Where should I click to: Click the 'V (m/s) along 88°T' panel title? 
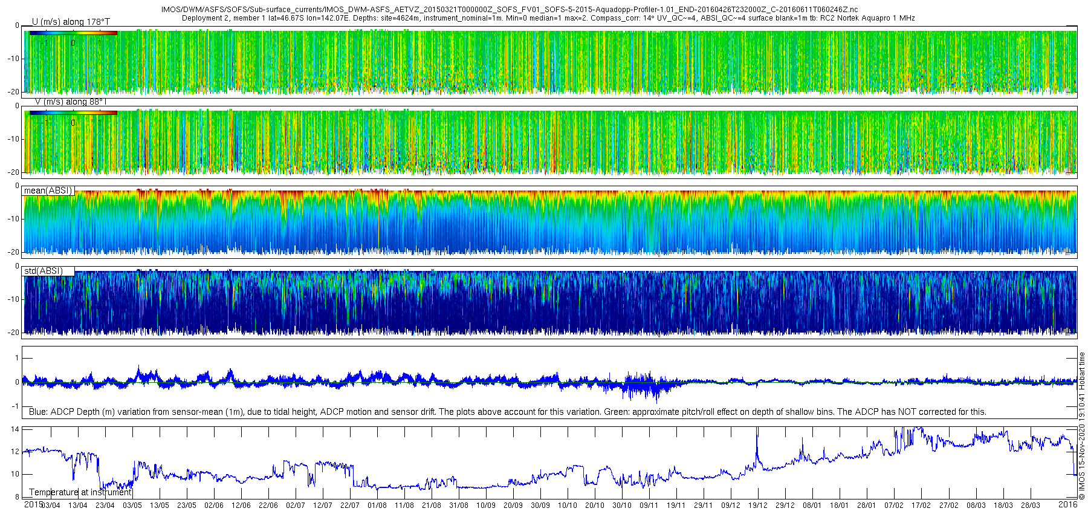[70, 102]
